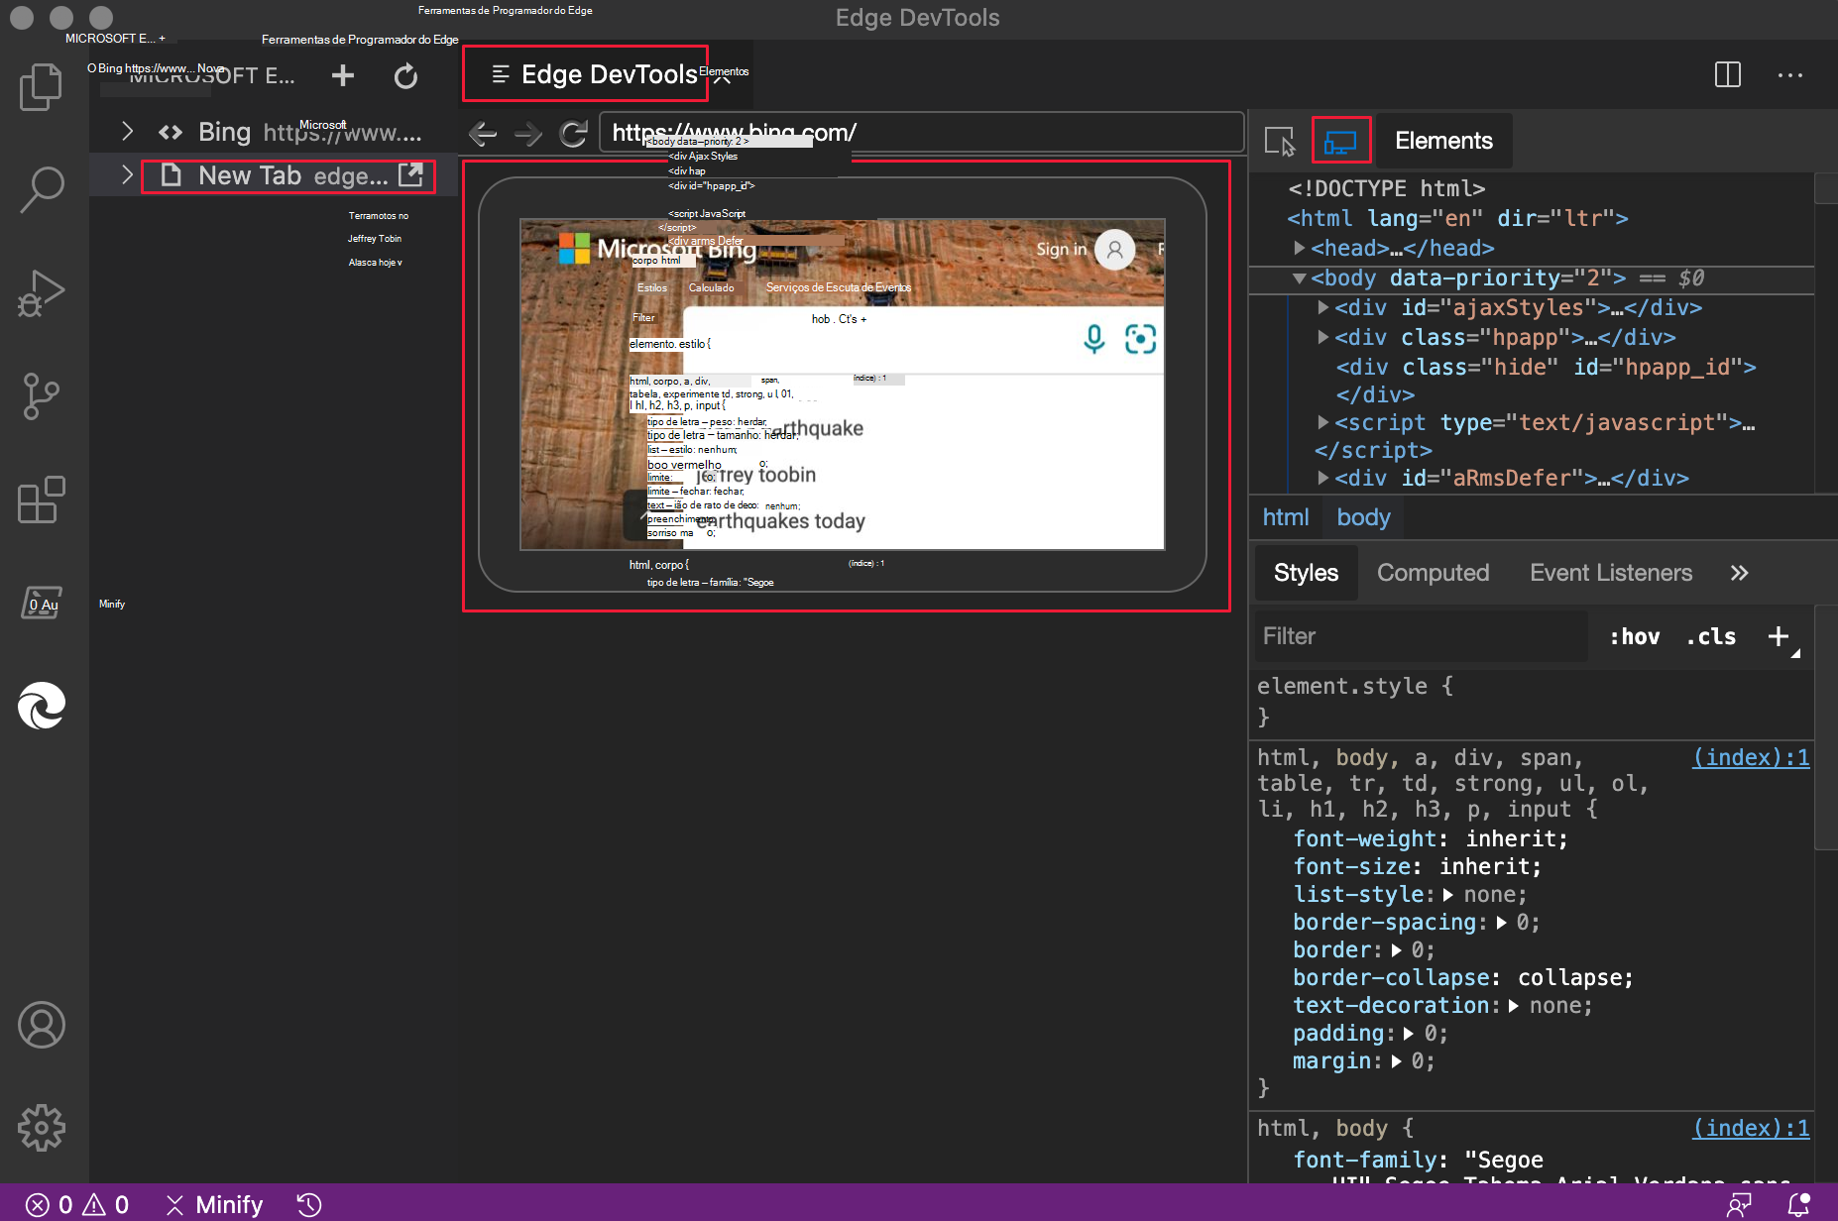Expand the script text/javascript node

pyautogui.click(x=1323, y=422)
